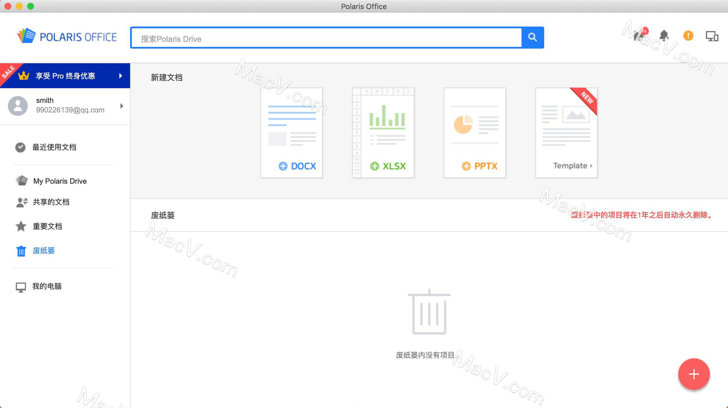Open the connected devices icon

coord(712,36)
